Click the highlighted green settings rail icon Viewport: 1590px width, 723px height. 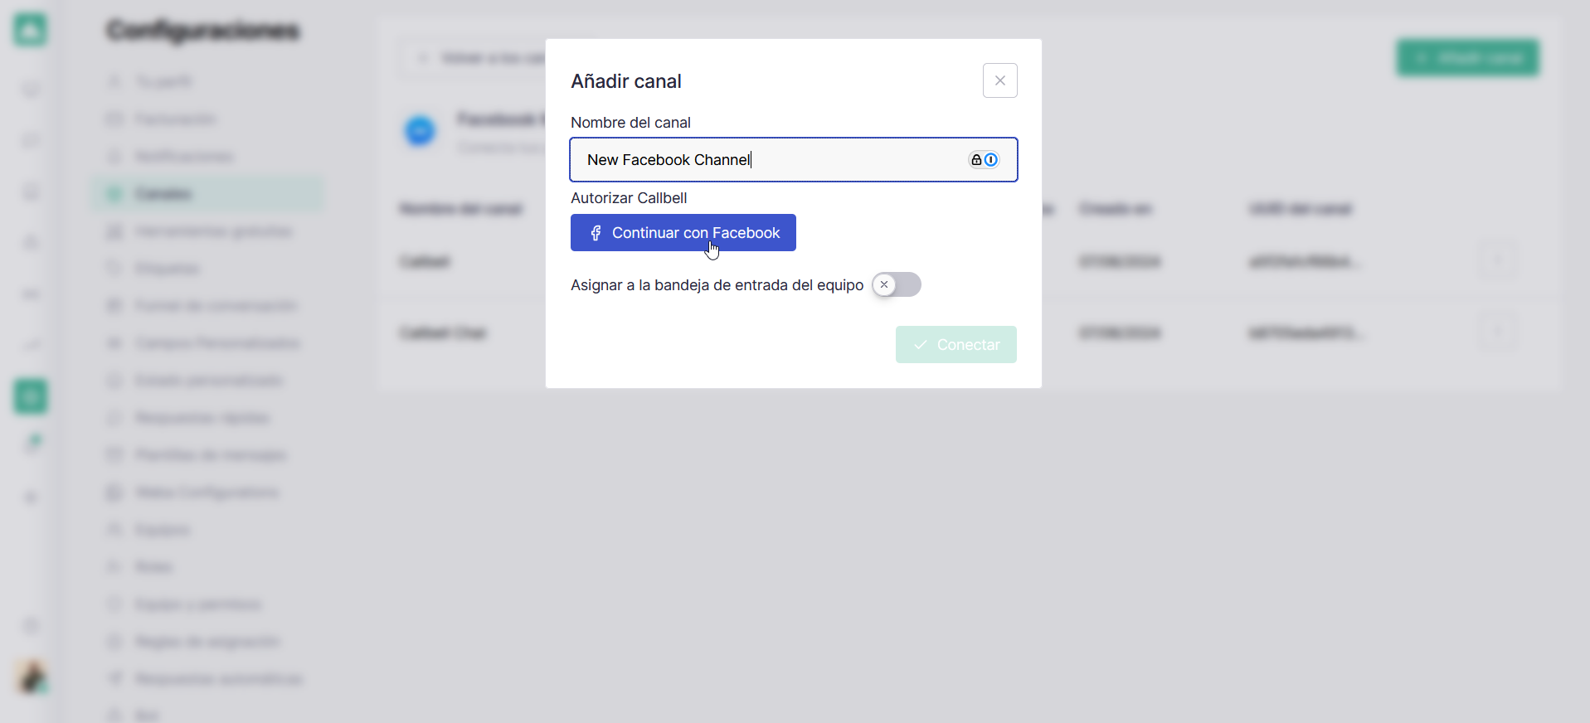tap(31, 396)
